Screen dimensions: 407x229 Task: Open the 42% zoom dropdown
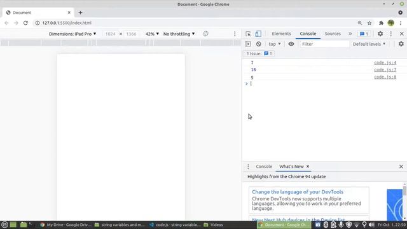(152, 34)
